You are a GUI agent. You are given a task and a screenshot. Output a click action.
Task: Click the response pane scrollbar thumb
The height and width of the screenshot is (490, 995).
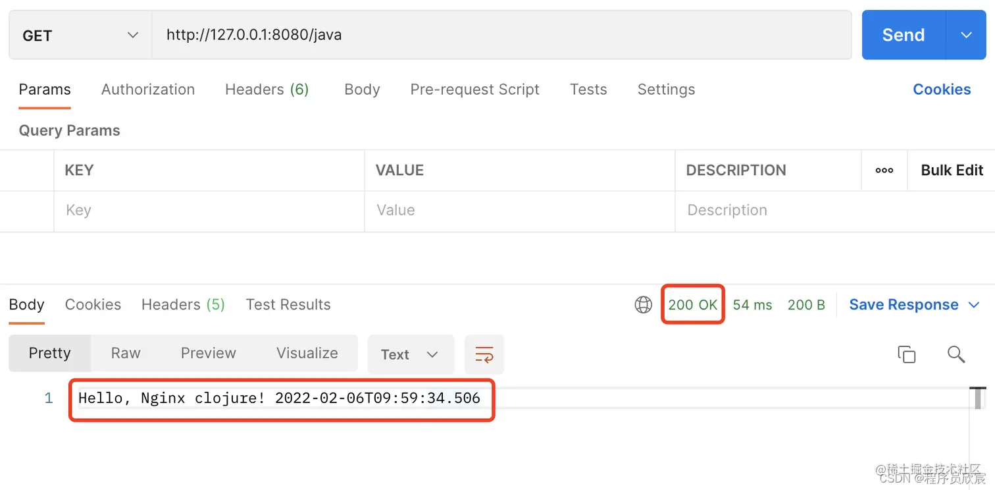(x=979, y=398)
